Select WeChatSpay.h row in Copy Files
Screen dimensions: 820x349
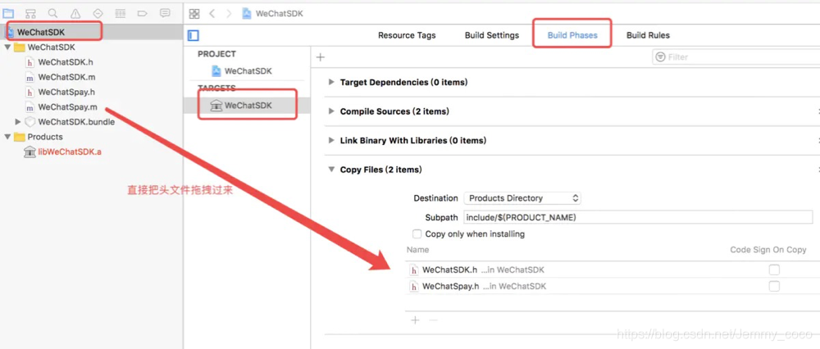613,286
